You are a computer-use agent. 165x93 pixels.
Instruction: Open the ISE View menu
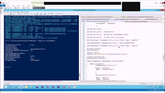11,12
